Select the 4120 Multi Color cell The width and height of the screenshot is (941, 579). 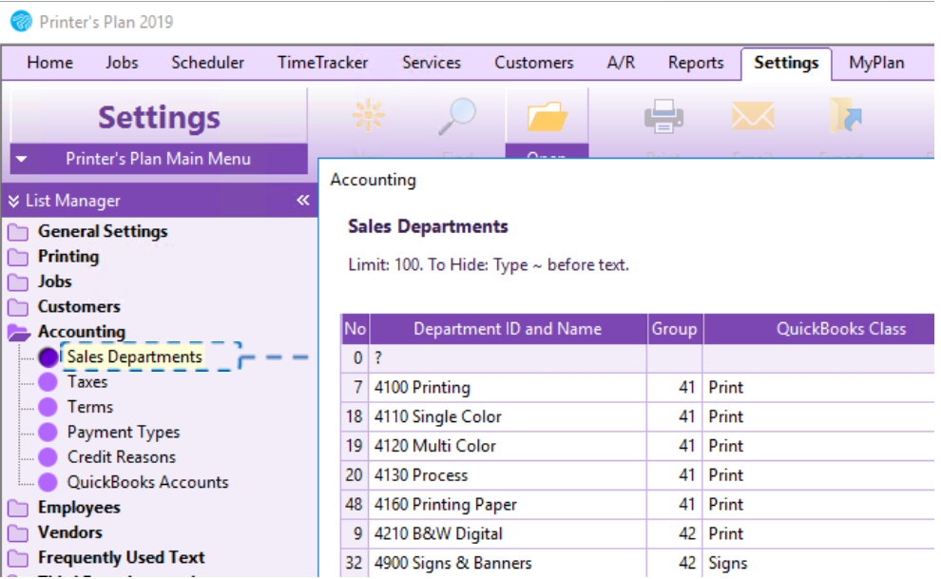point(508,447)
